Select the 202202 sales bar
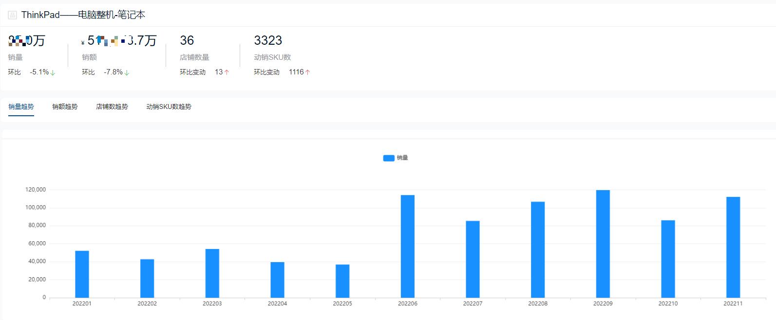This screenshot has height=320, width=776. pyautogui.click(x=147, y=279)
